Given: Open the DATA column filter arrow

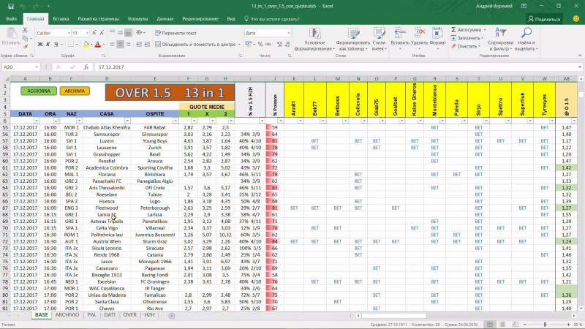Looking at the screenshot, I should click(37, 121).
